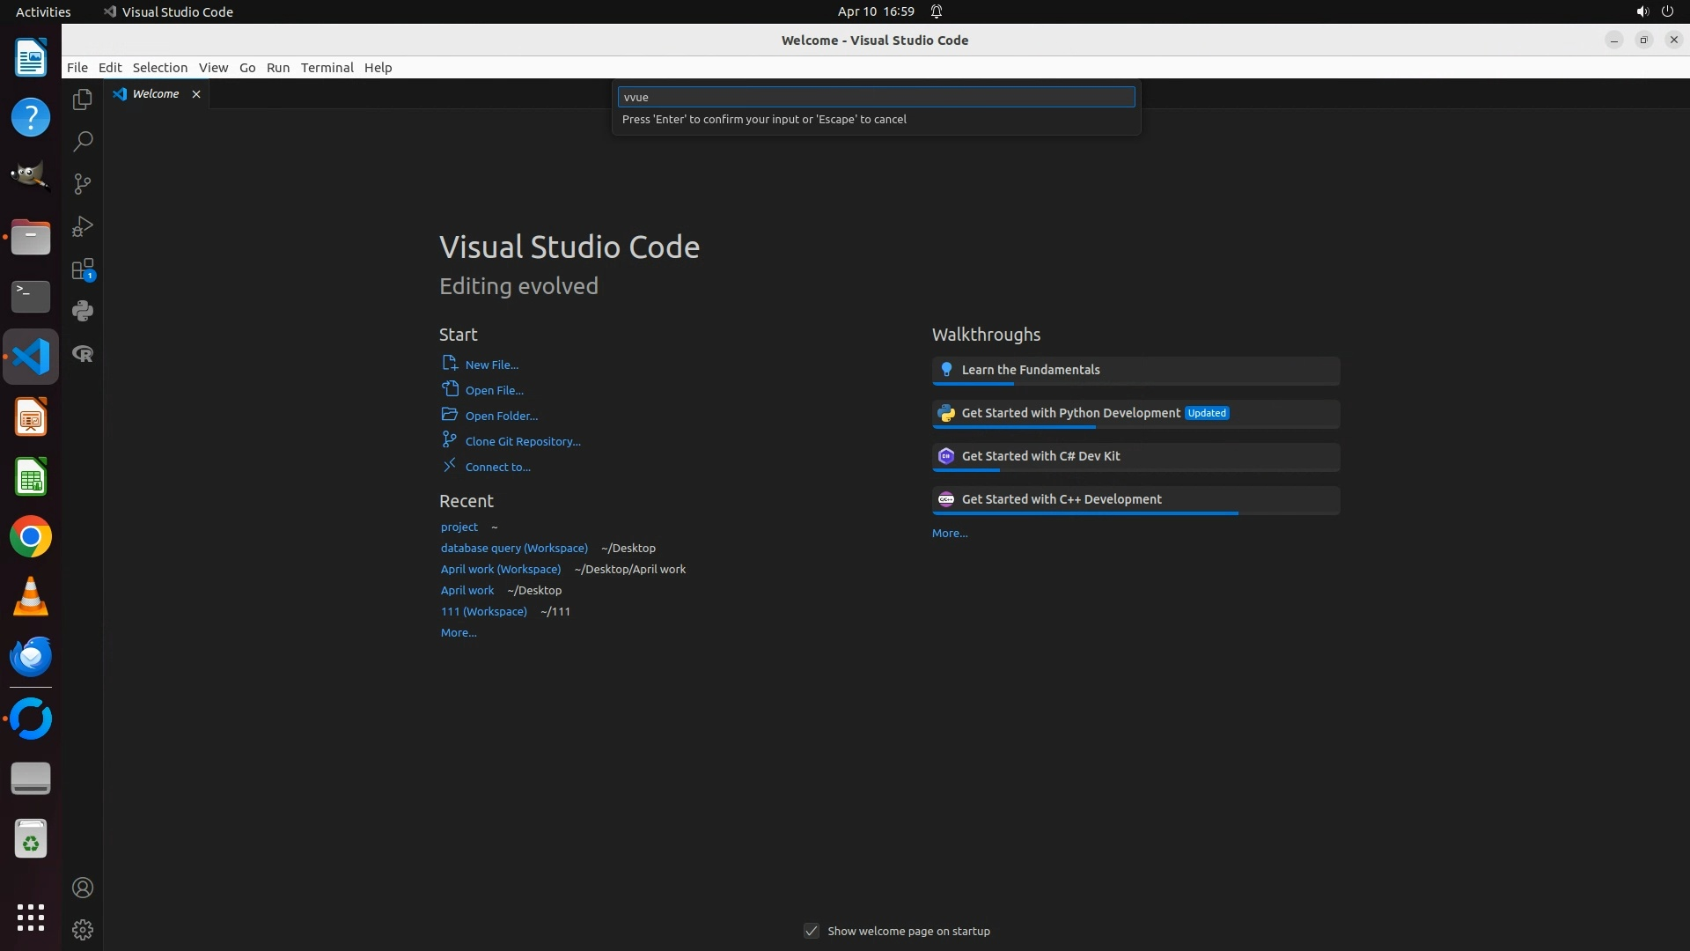The width and height of the screenshot is (1690, 951).
Task: Open the Search view icon
Action: 82,141
